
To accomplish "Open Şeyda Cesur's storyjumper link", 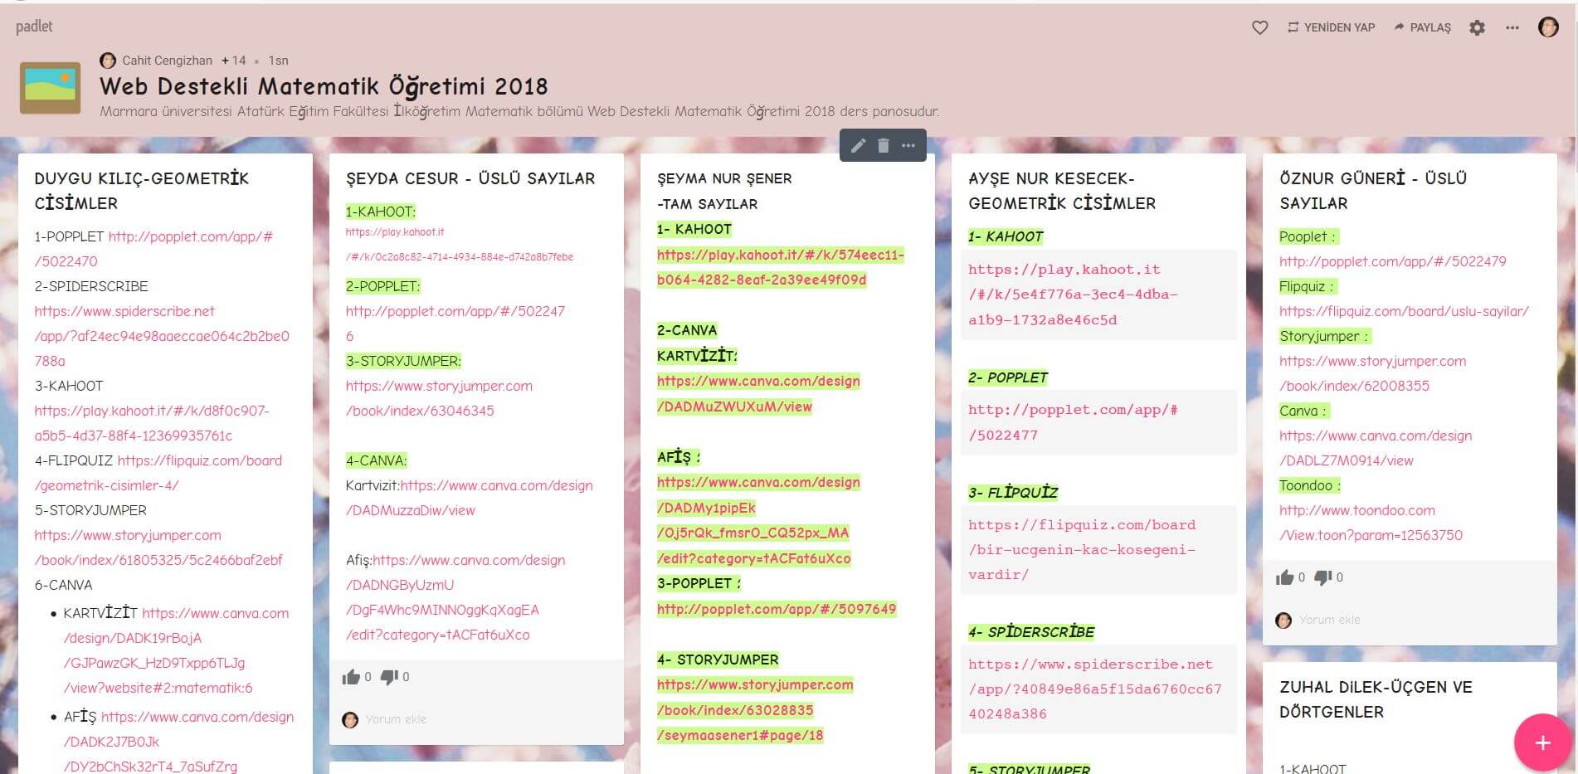I will tap(439, 398).
